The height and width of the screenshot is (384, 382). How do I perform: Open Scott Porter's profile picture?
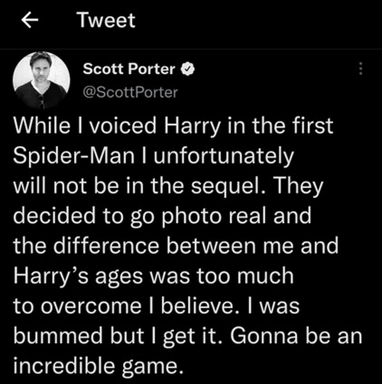click(41, 80)
